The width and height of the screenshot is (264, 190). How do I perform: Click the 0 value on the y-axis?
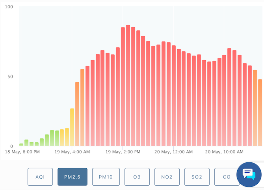11,146
